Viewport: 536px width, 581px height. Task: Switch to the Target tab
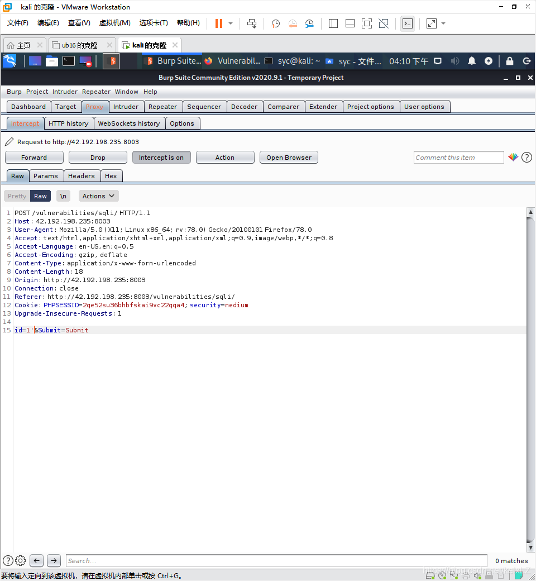pyautogui.click(x=65, y=107)
